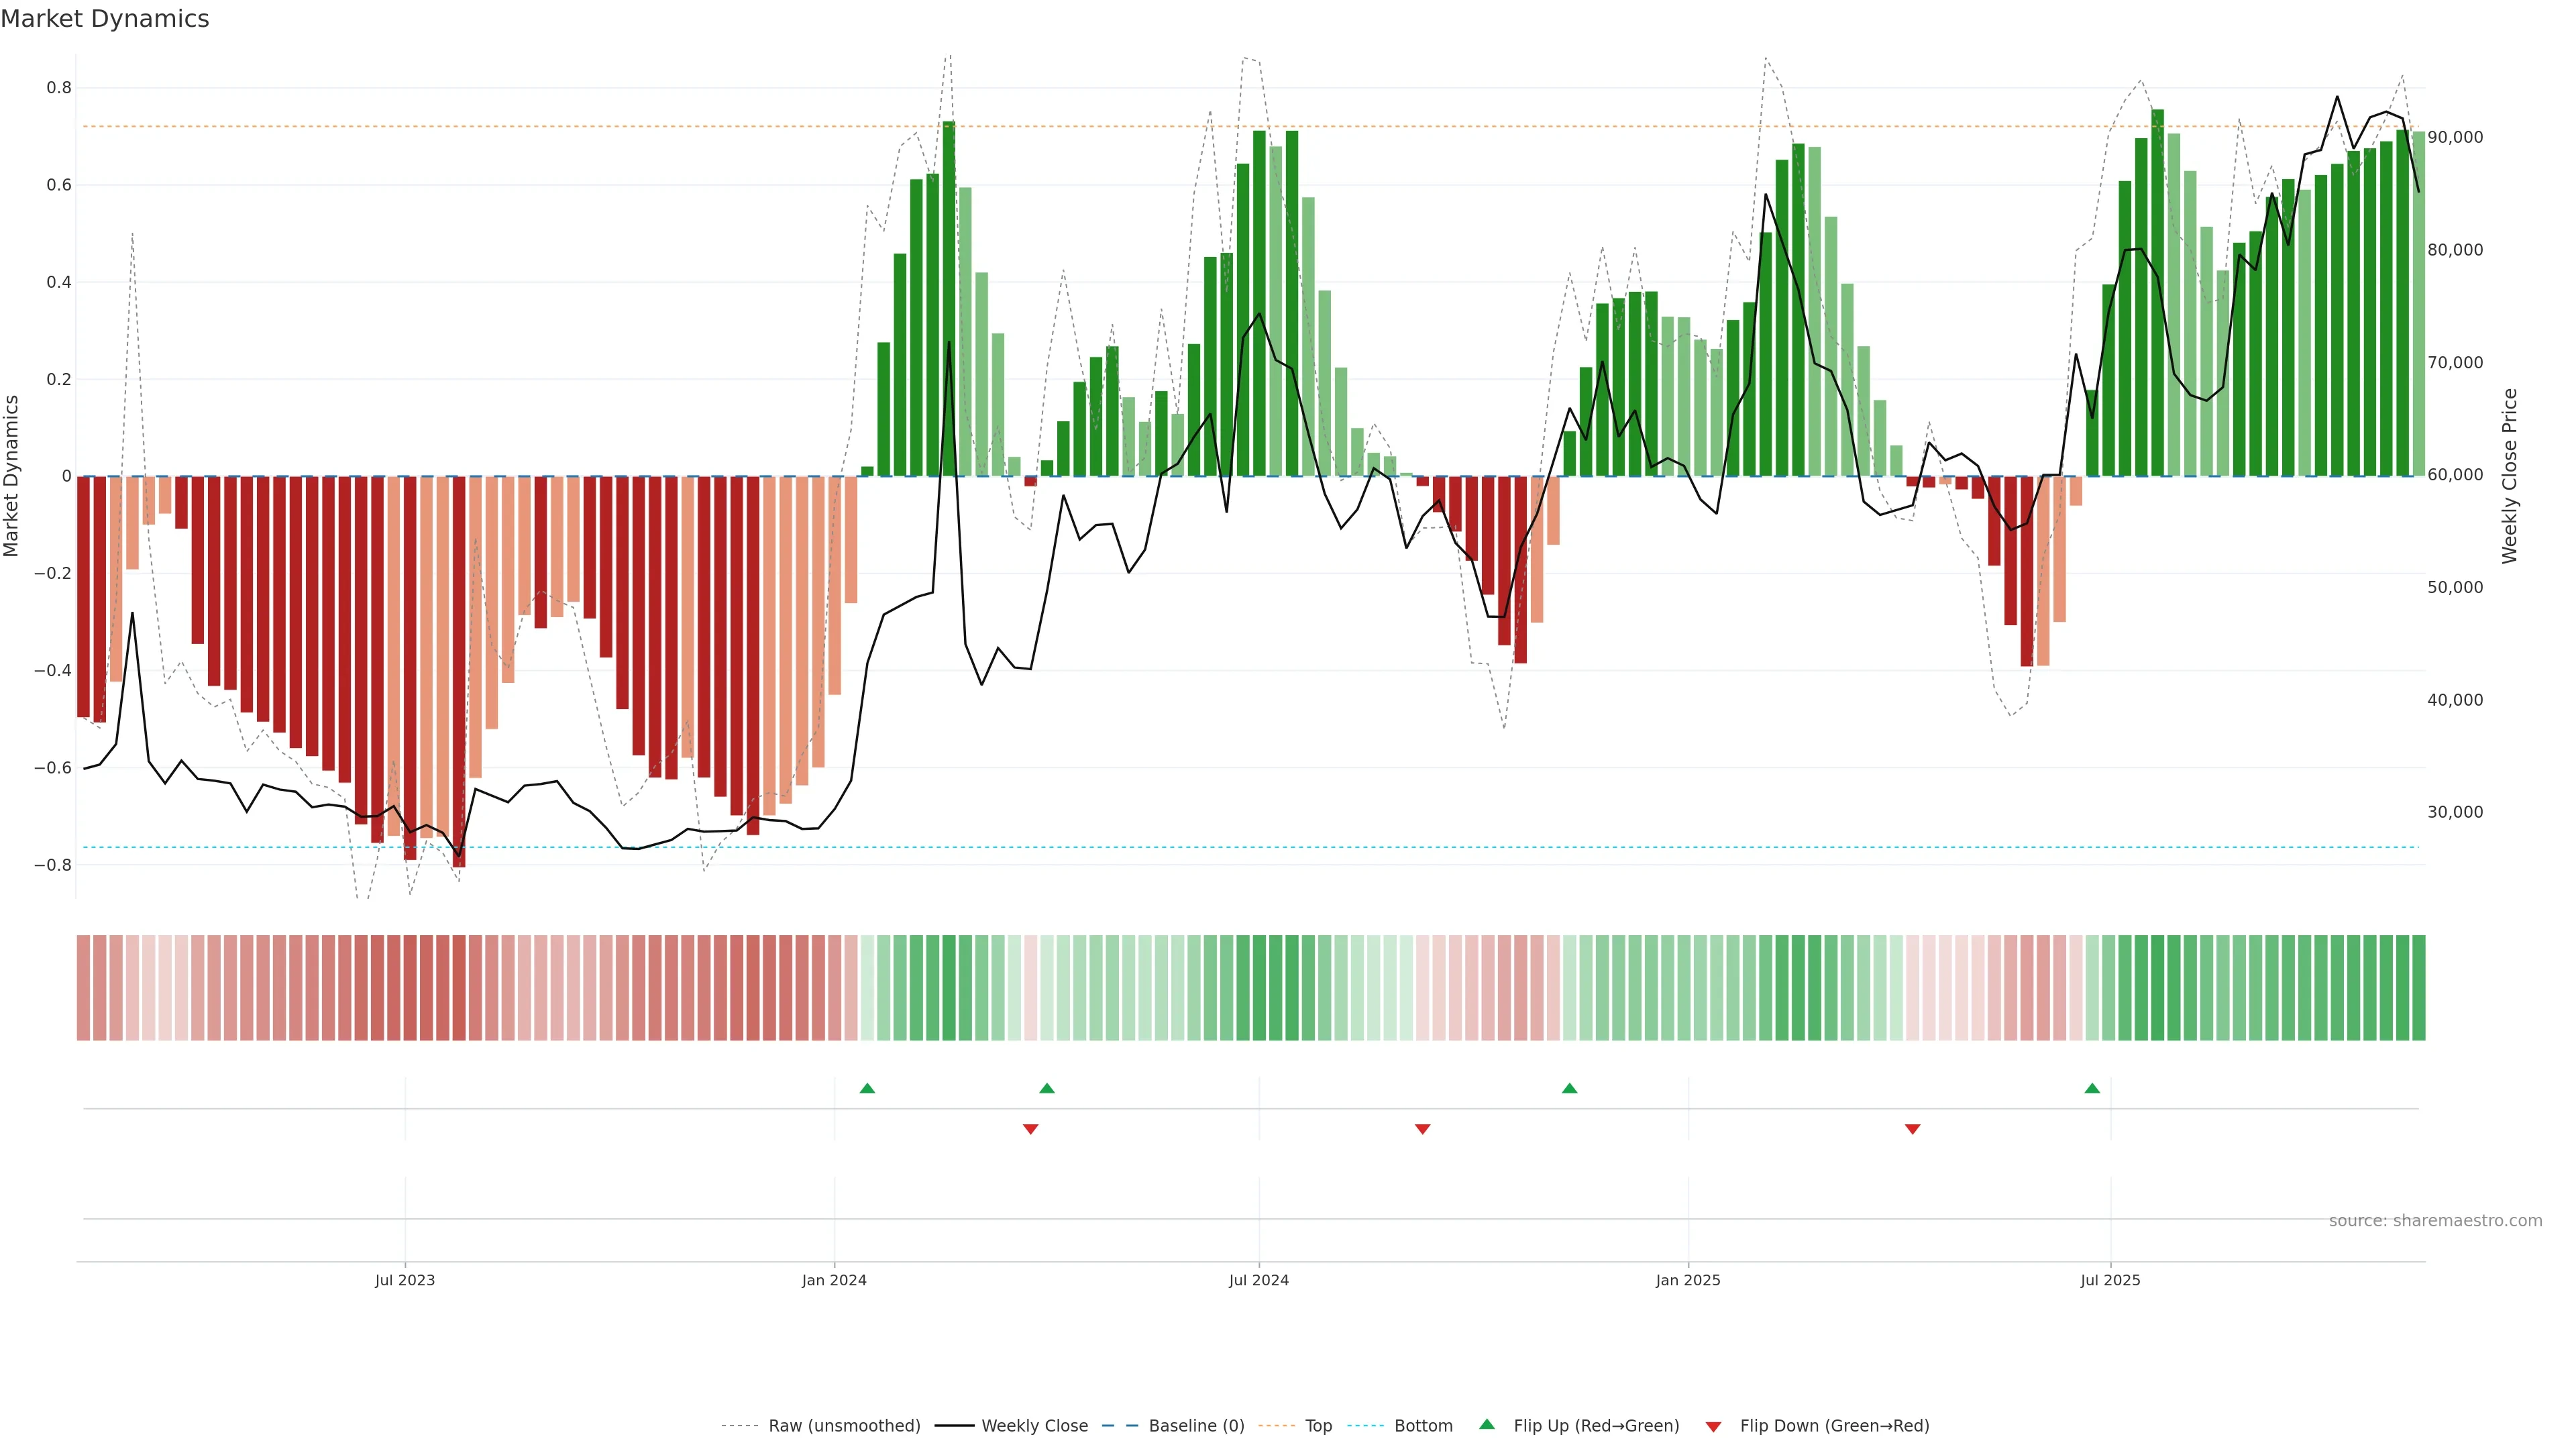Click the rightmost green heatmap strip cell
The width and height of the screenshot is (2576, 1449).
2418,988
